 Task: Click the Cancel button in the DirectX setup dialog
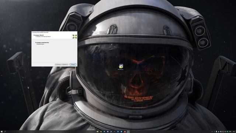(x=73, y=65)
